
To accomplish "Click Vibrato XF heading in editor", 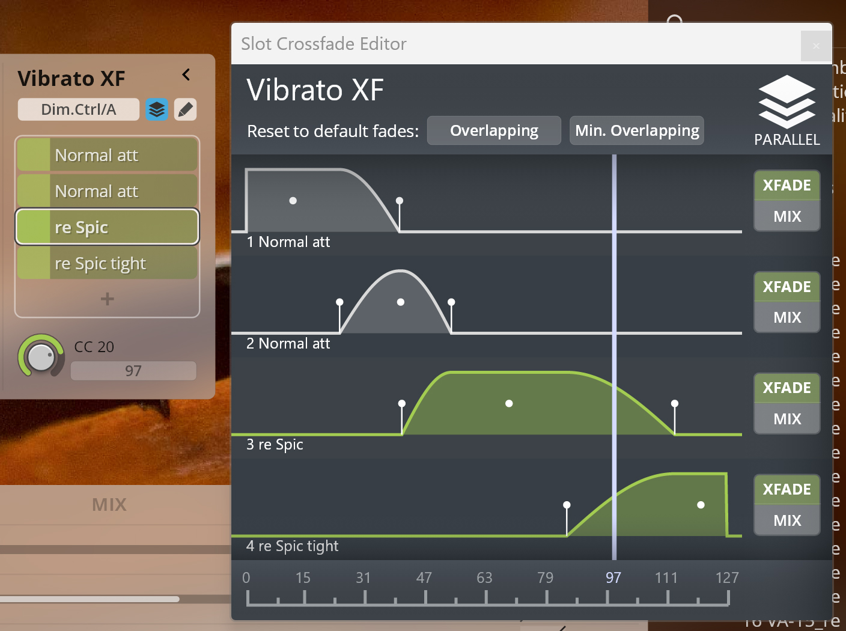I will [315, 90].
